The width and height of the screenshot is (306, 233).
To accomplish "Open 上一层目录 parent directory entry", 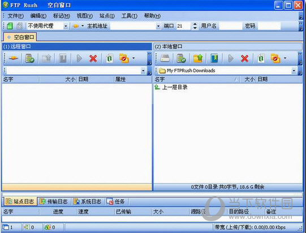I will tap(171, 87).
